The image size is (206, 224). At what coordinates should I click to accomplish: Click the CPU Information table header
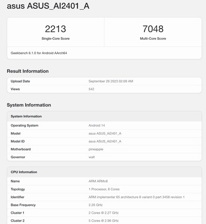pos(104,172)
